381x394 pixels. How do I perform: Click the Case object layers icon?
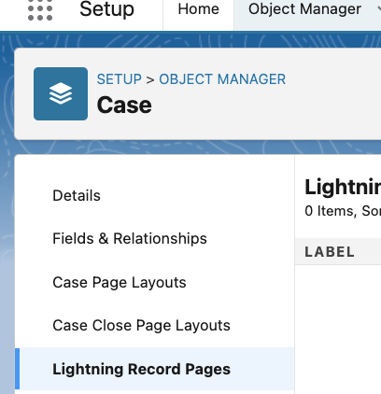pos(61,93)
